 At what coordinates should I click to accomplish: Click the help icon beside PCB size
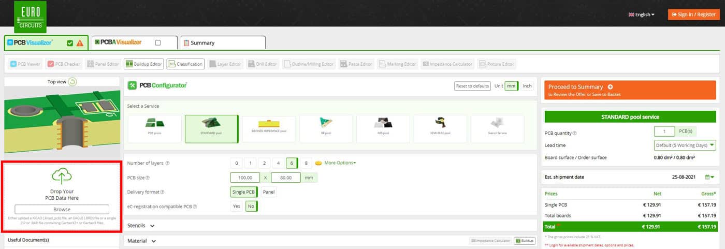(148, 178)
